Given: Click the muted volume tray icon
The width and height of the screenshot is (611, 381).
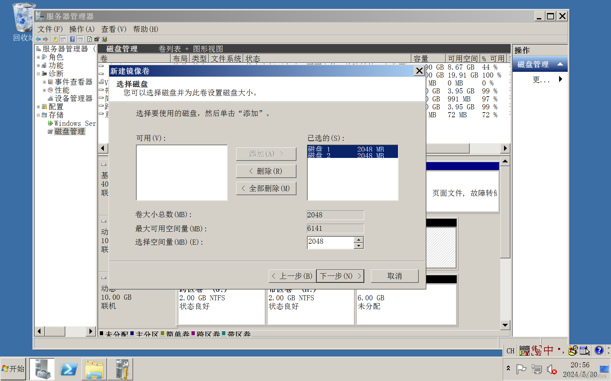Looking at the screenshot, I should tap(552, 369).
